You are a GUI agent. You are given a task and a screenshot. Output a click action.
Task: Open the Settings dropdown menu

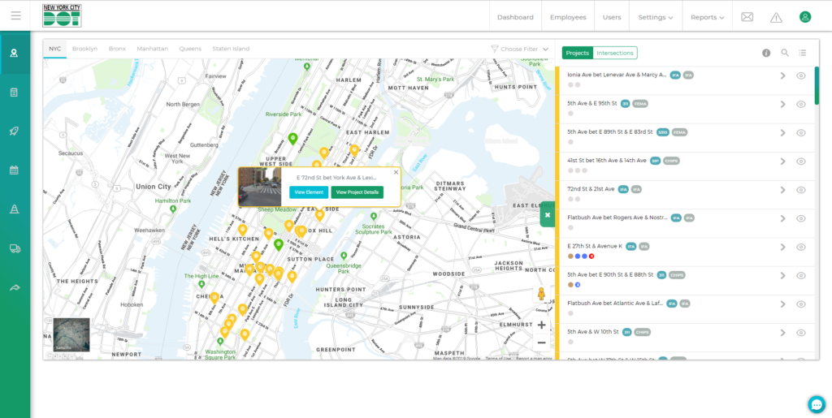pyautogui.click(x=655, y=17)
